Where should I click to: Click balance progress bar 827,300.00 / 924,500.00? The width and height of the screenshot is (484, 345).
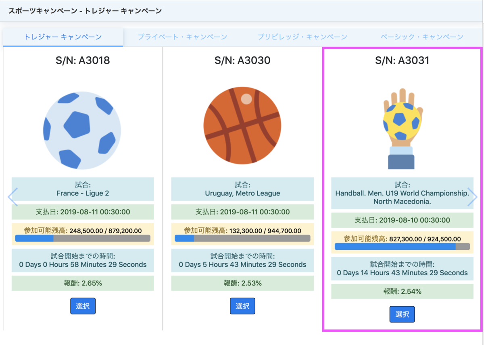click(x=403, y=247)
